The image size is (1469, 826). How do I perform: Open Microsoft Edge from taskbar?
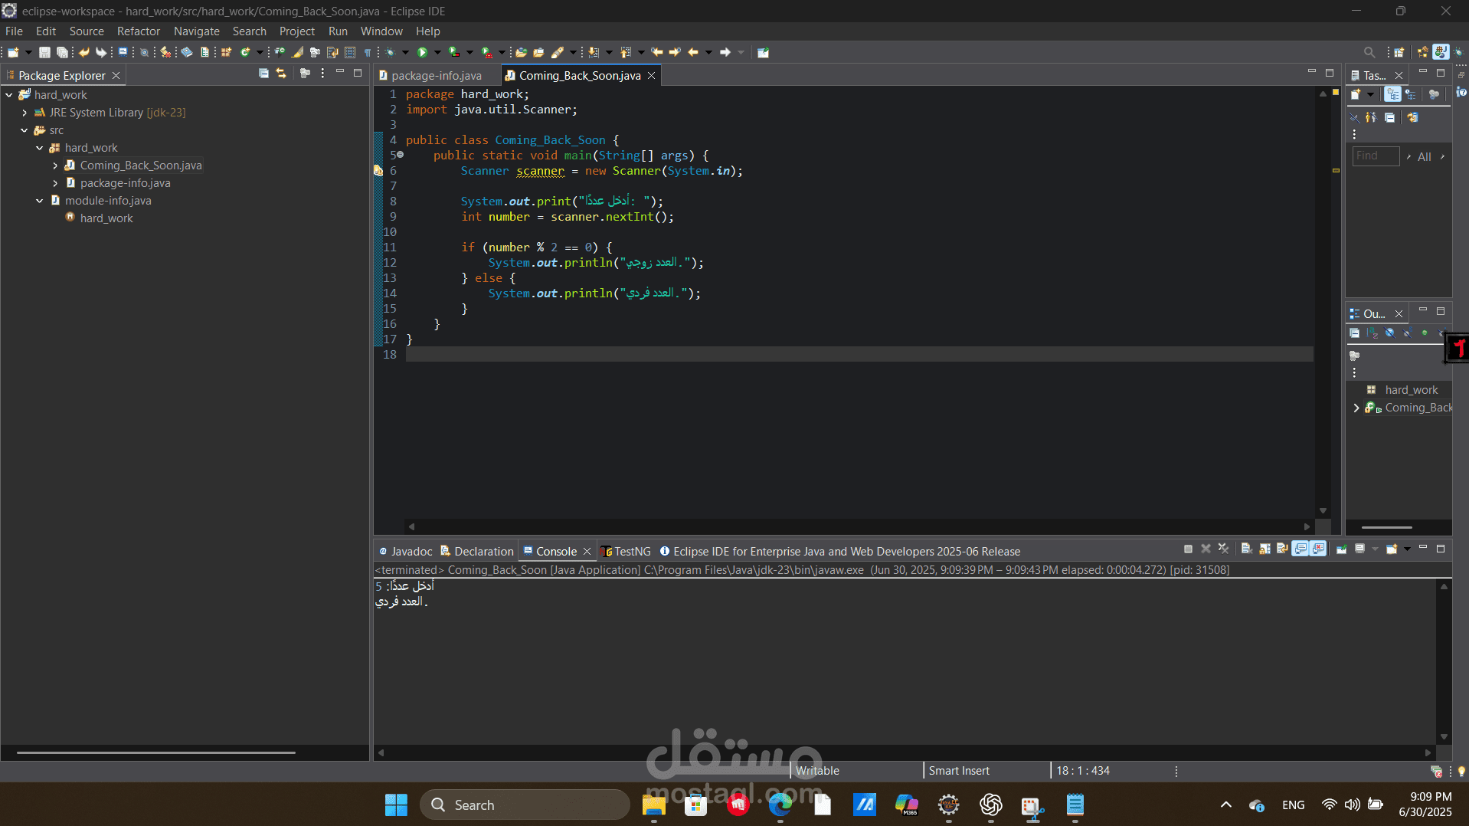pos(780,805)
